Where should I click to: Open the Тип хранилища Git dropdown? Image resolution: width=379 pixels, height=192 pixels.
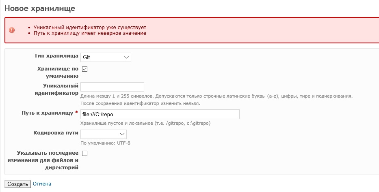(x=106, y=58)
